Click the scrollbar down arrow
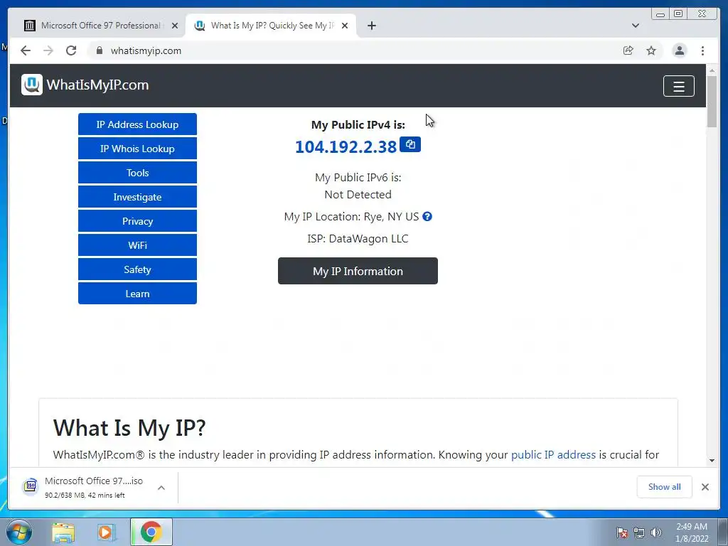728x546 pixels. (712, 460)
